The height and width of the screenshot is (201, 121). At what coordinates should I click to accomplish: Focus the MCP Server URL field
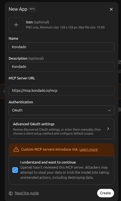pyautogui.click(x=61, y=91)
